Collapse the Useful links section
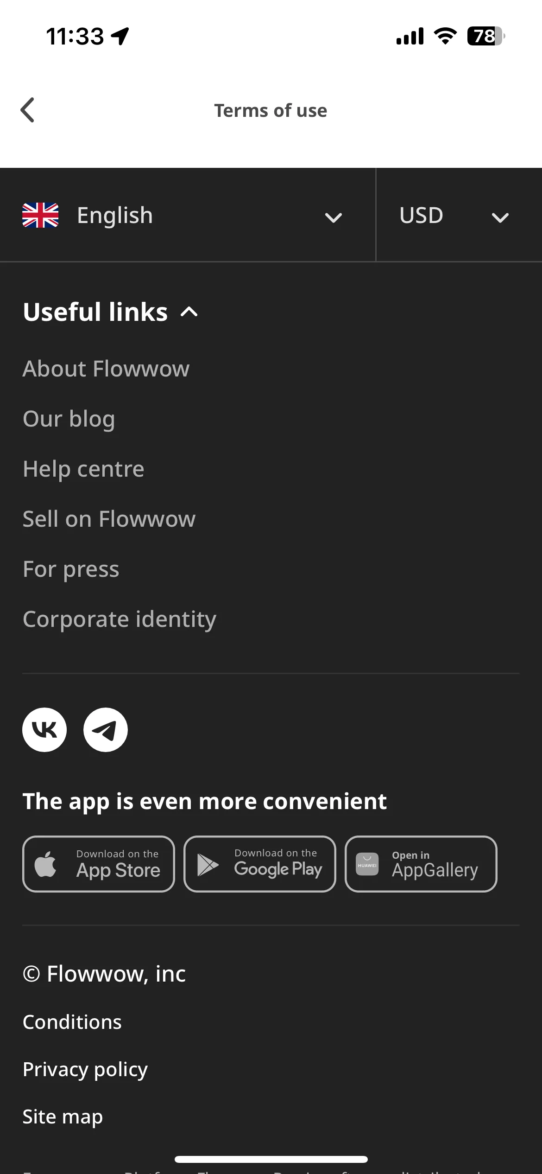 [111, 312]
